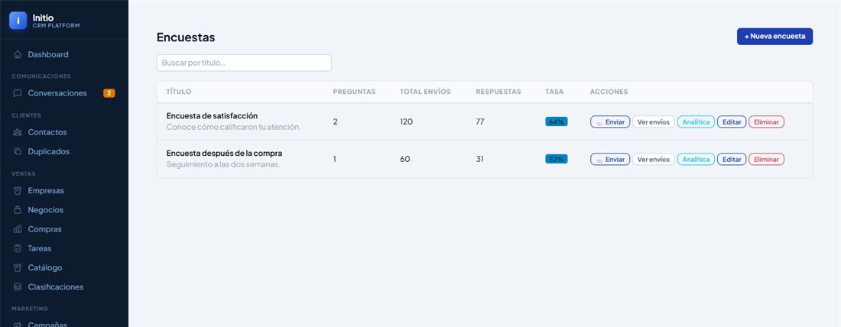Viewport: 841px width, 327px height.
Task: Click the Negocios bag icon
Action: click(x=18, y=210)
